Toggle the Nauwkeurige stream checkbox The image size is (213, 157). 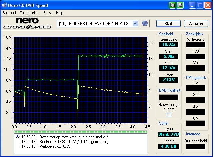point(169,115)
